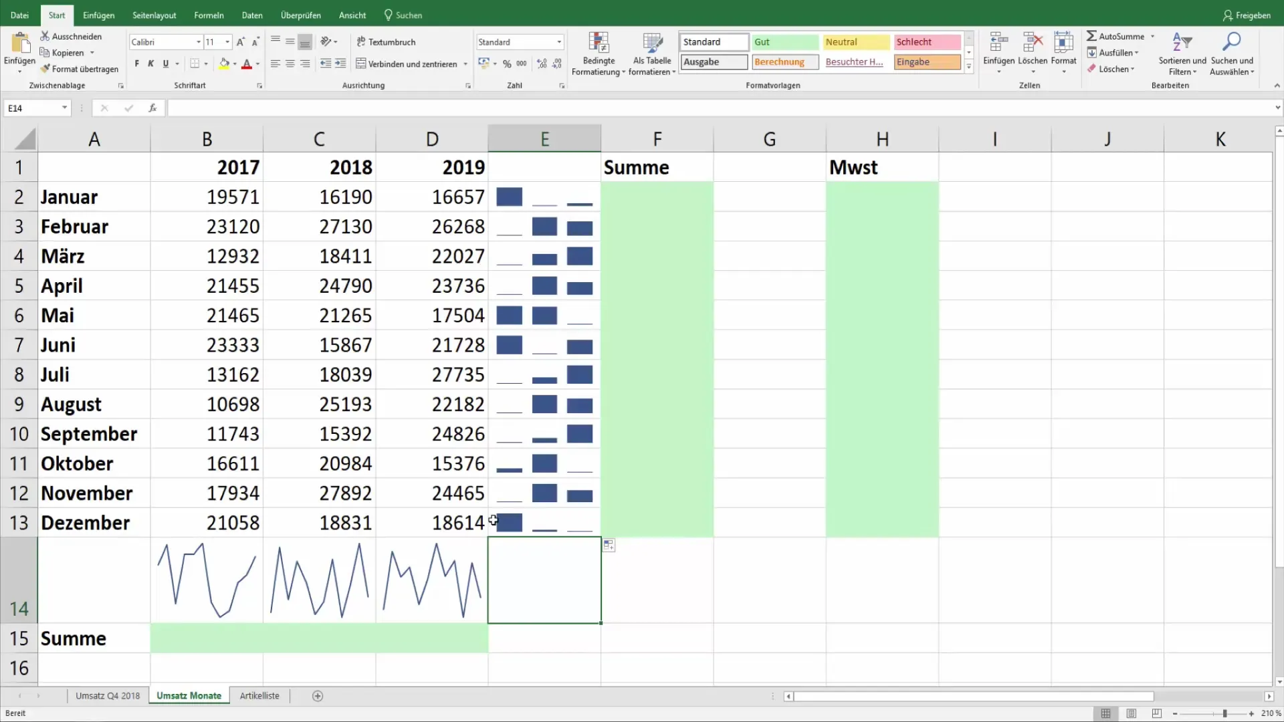Click the text orientation icon

[326, 41]
